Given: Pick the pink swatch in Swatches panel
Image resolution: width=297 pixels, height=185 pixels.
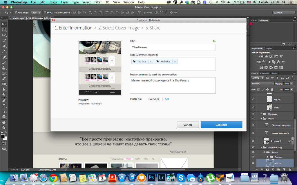Looking at the screenshot, I should (x=251, y=24).
